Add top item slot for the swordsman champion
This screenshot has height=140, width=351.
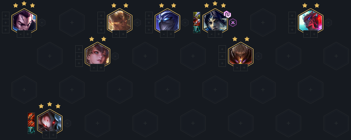tap(6, 15)
